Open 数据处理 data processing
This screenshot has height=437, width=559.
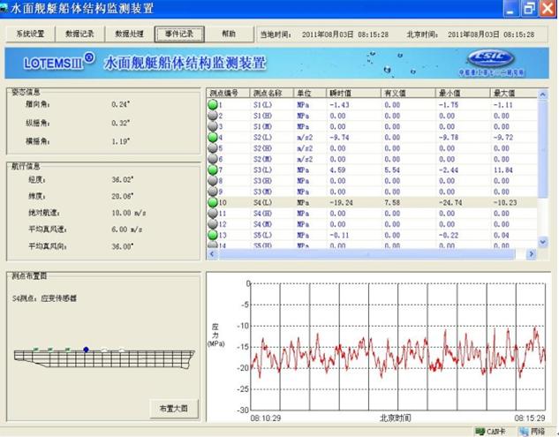pos(130,34)
